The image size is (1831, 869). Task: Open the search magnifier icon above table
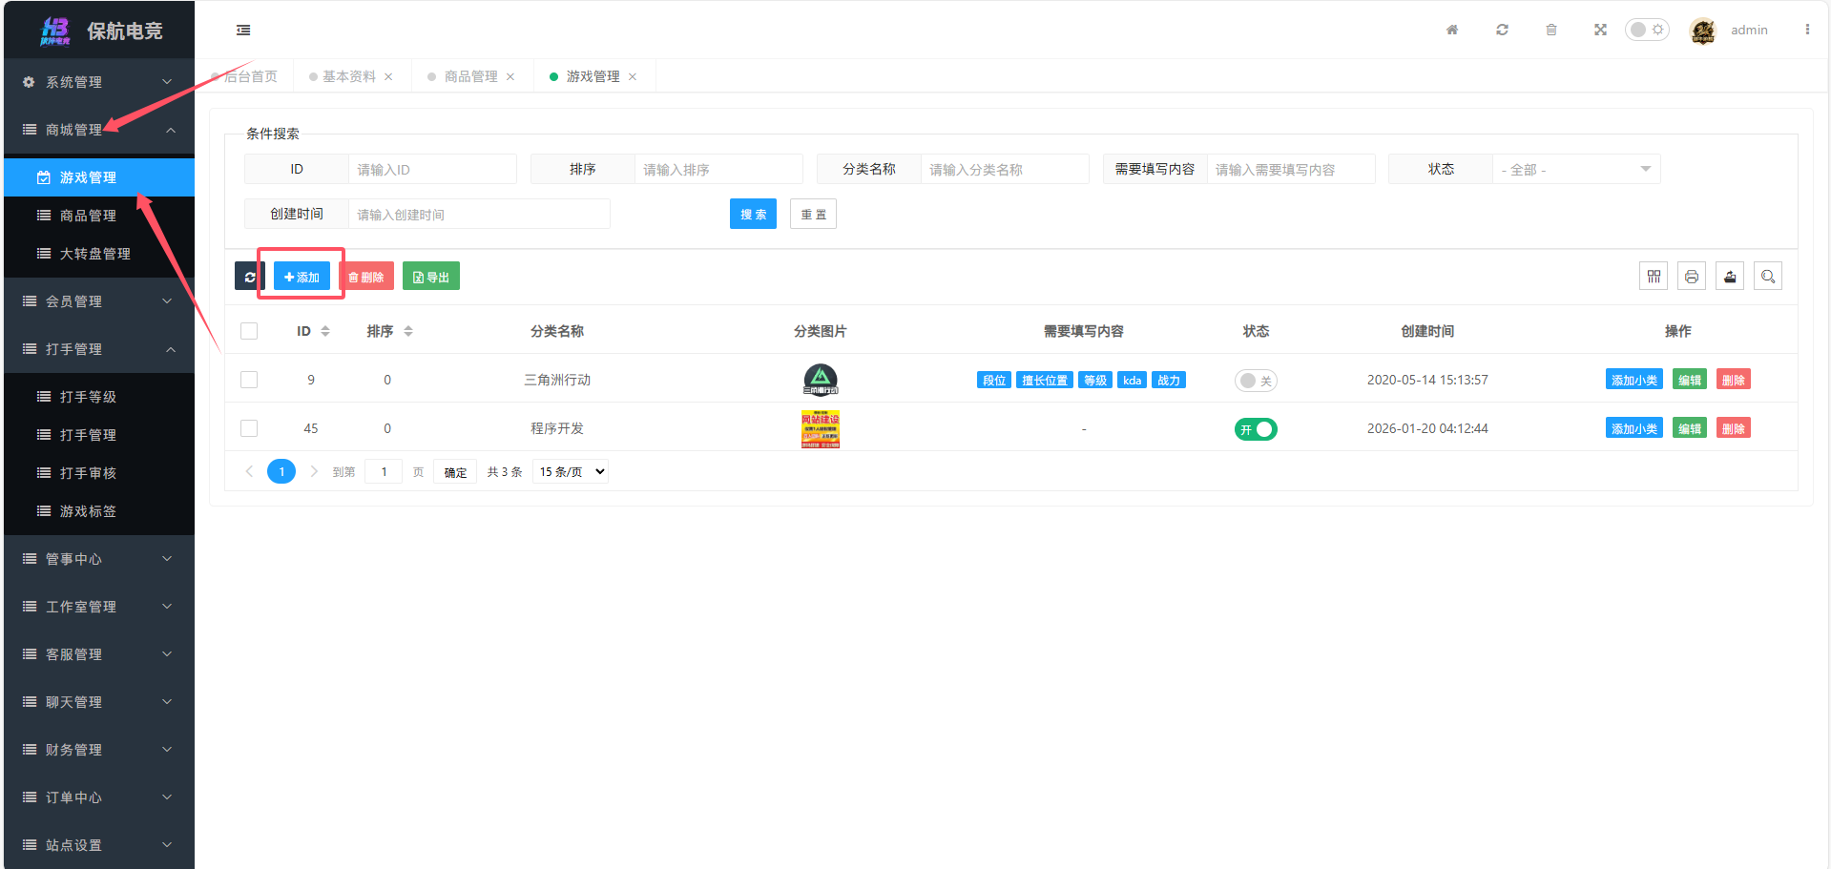point(1768,277)
